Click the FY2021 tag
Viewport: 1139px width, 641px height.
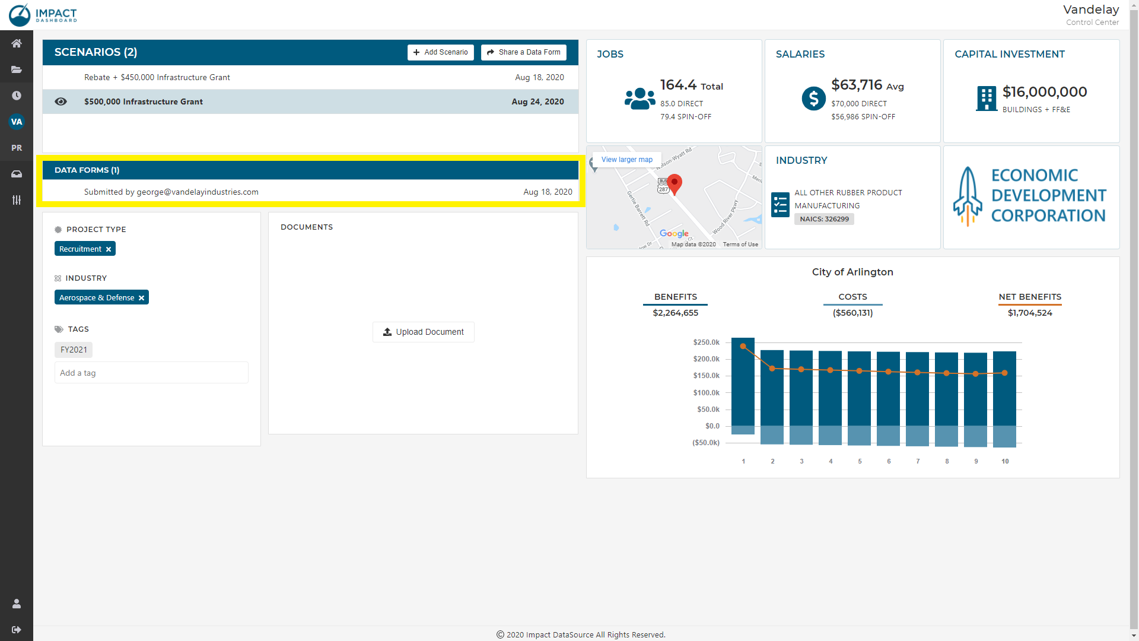click(74, 350)
